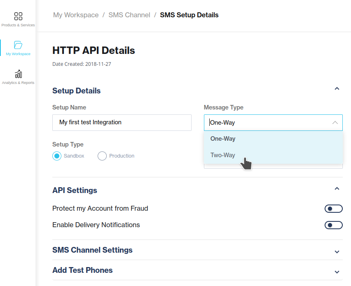
Task: Click the Add Test Phones heading text
Action: [x=82, y=270]
